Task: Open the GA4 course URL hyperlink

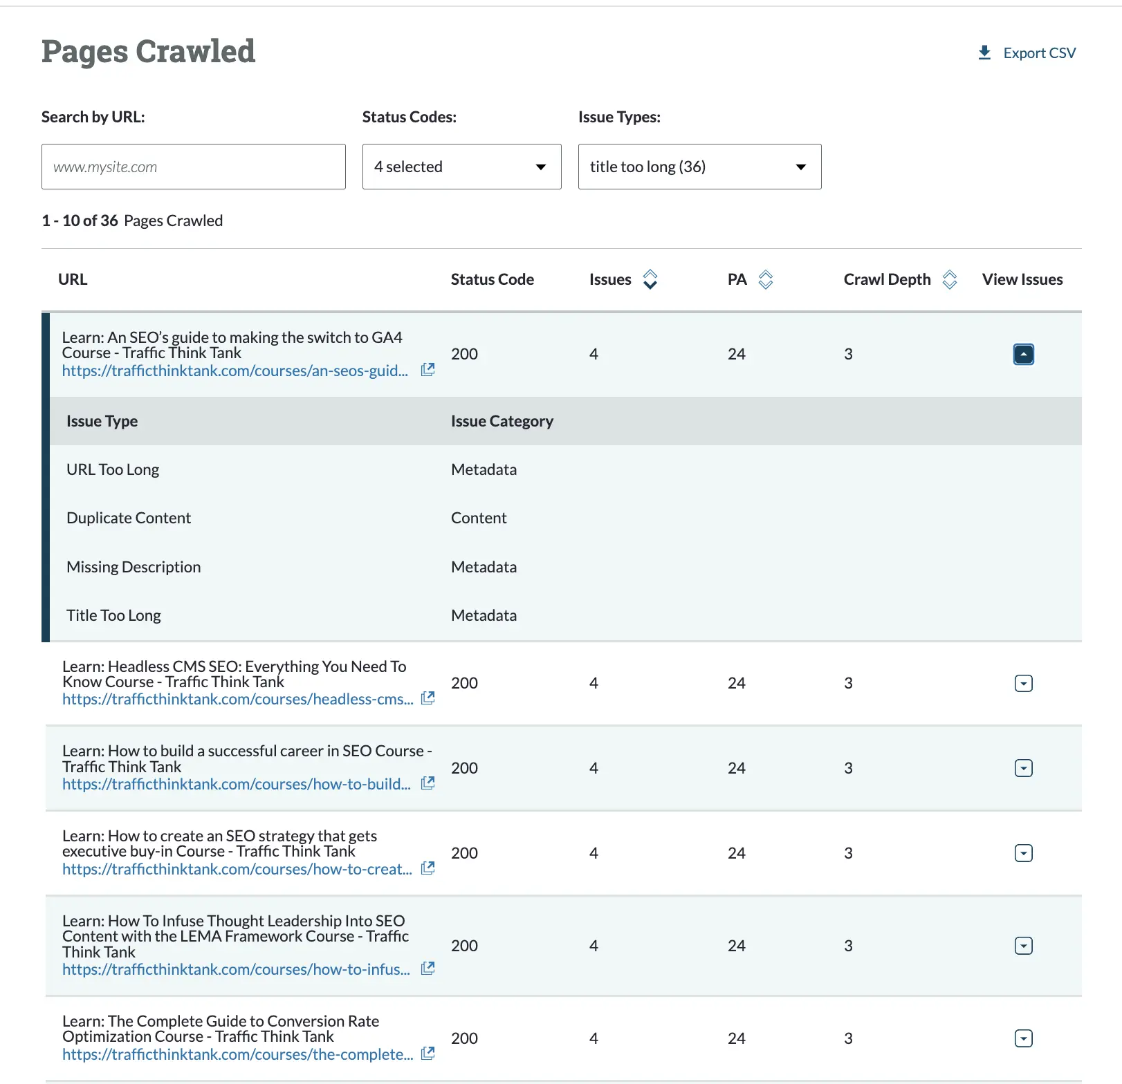Action: pos(235,371)
